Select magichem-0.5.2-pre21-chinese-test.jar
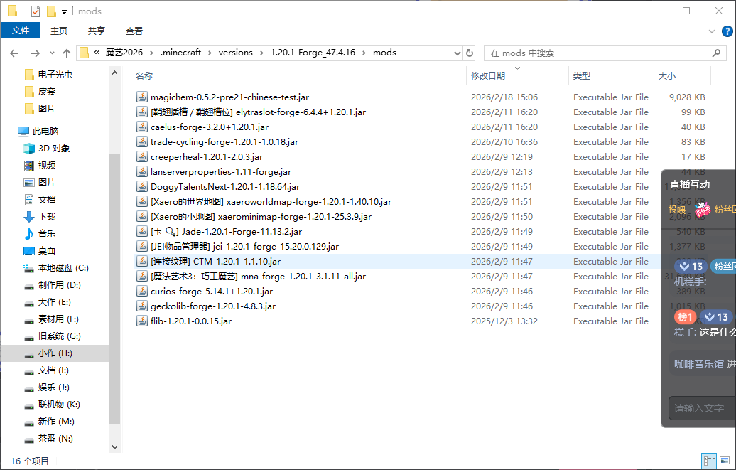This screenshot has height=470, width=736. 229,97
